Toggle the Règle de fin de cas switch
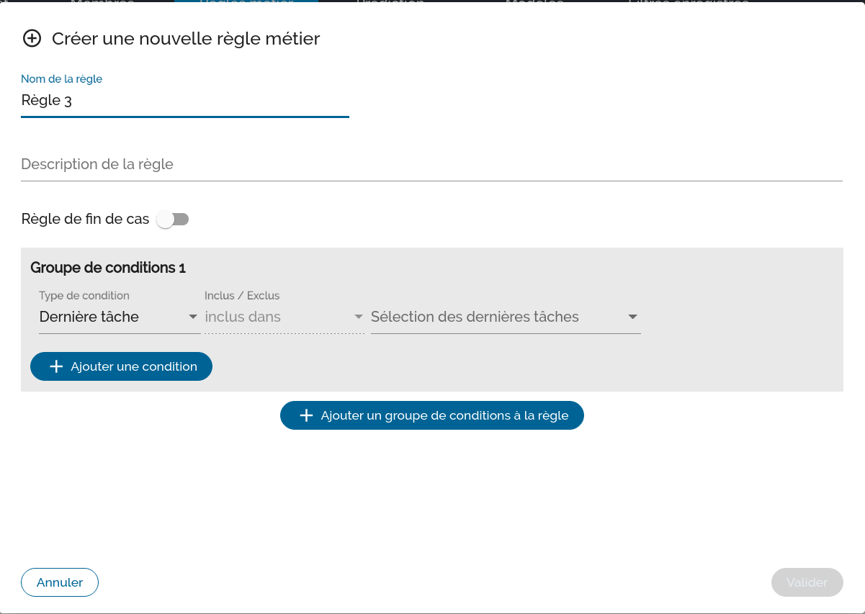This screenshot has height=614, width=865. click(x=173, y=220)
